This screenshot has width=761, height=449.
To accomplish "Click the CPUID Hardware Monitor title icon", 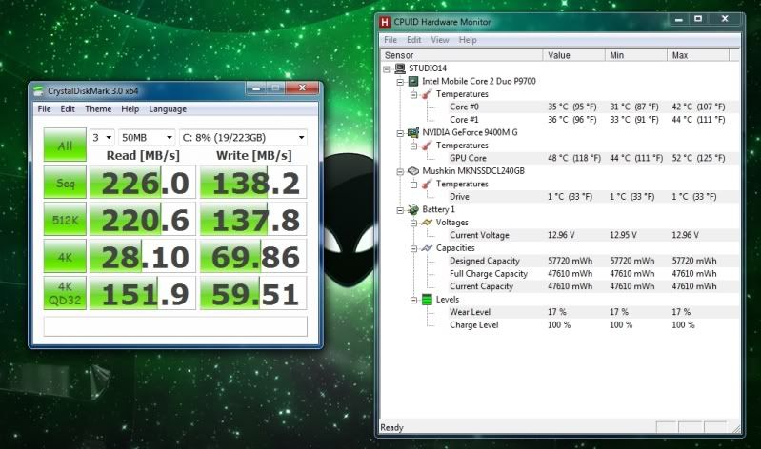I will click(x=385, y=19).
